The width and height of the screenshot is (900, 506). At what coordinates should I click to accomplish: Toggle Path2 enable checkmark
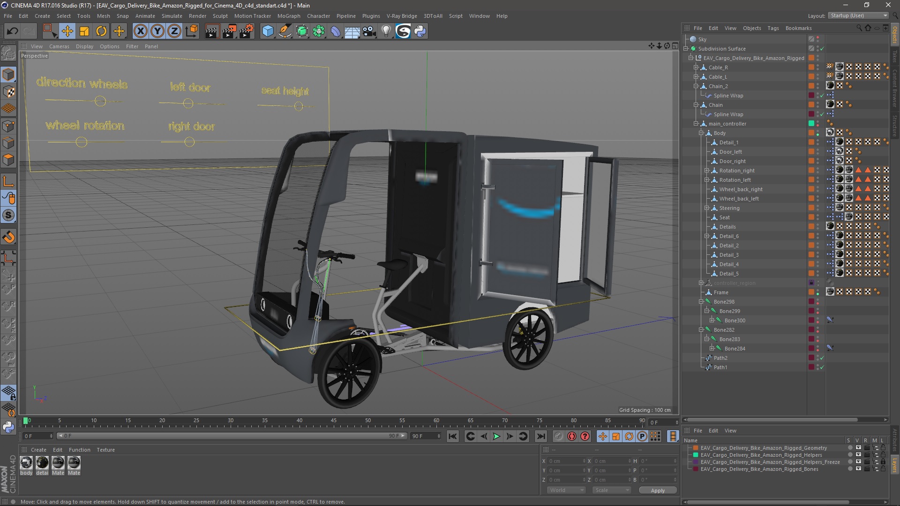click(822, 358)
